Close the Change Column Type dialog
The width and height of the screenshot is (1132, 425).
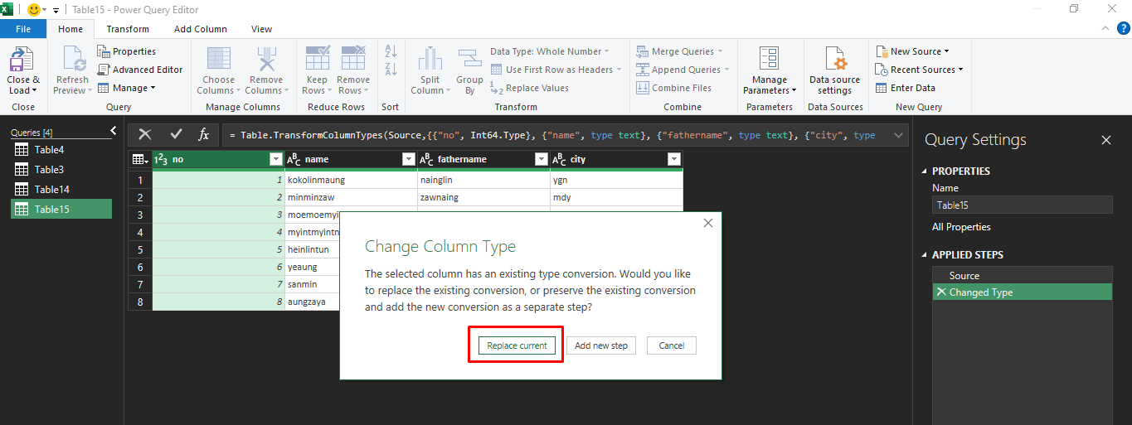pos(707,224)
